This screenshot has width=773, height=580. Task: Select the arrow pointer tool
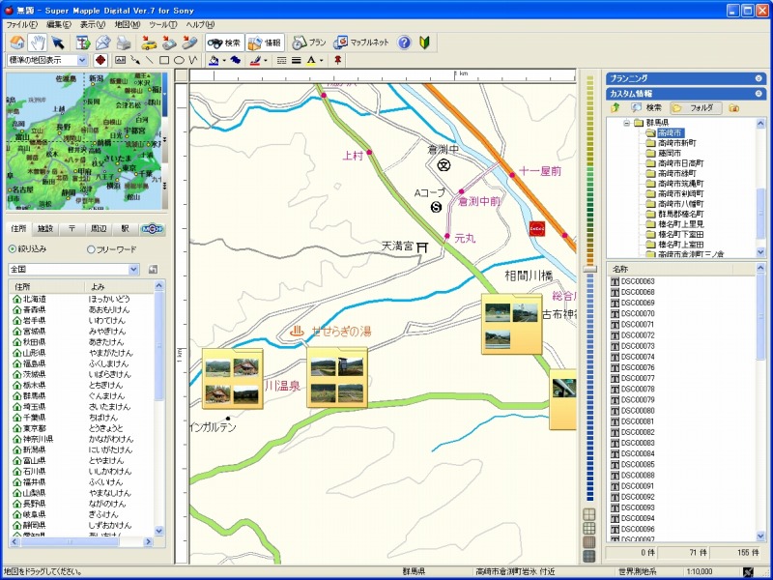click(x=58, y=43)
